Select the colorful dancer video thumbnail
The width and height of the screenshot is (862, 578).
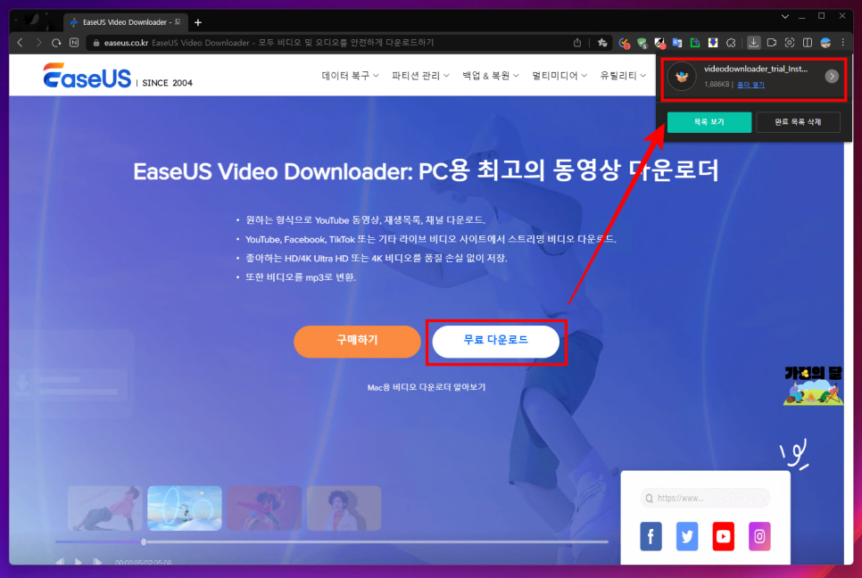[x=264, y=508]
